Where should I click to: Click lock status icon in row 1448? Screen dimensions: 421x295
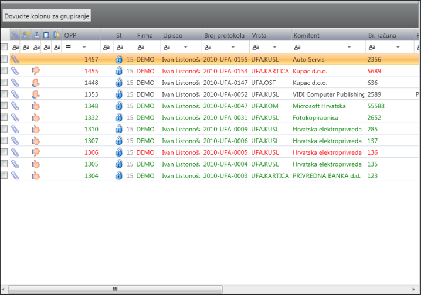[118, 83]
